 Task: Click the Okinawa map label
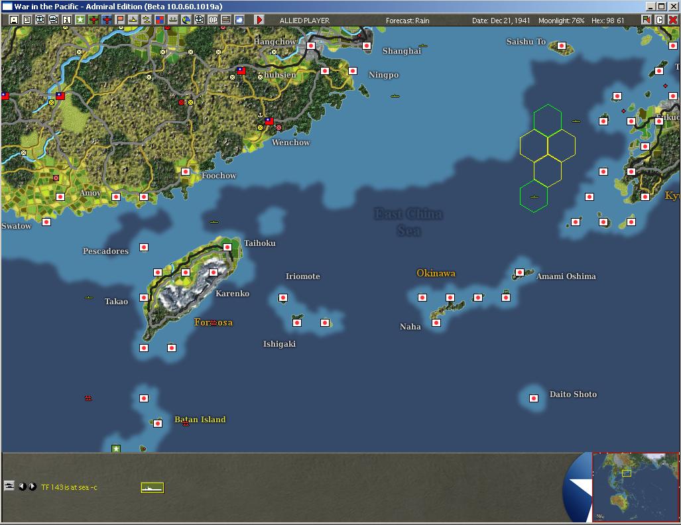(x=436, y=273)
